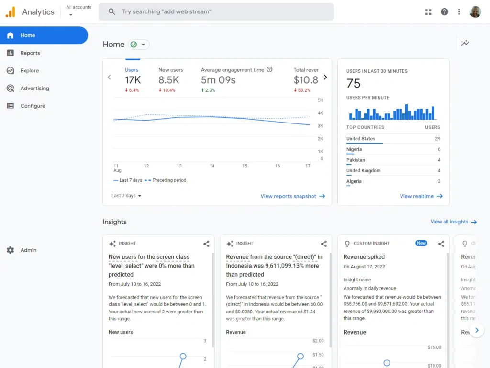This screenshot has width=490, height=368.
Task: Click the search bar input field
Action: click(x=220, y=12)
